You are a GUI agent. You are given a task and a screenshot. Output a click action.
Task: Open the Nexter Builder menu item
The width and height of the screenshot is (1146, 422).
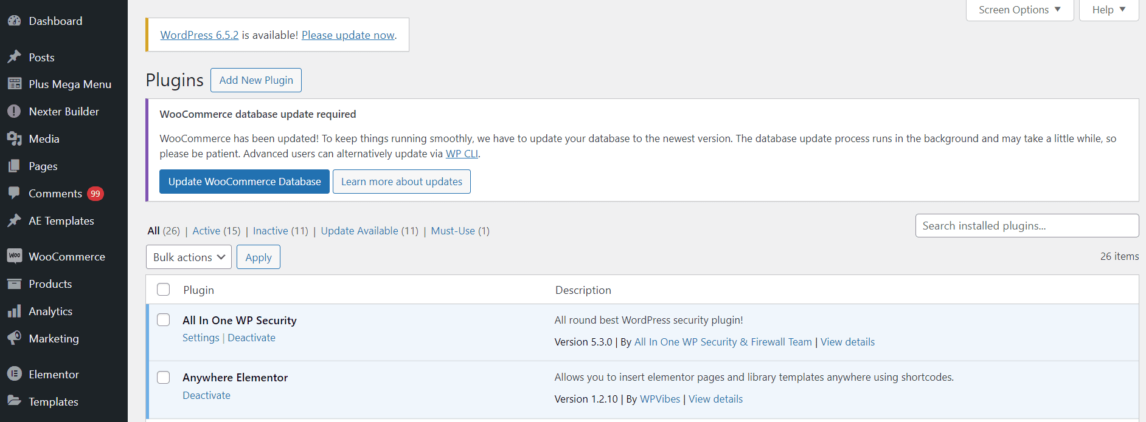coord(64,111)
